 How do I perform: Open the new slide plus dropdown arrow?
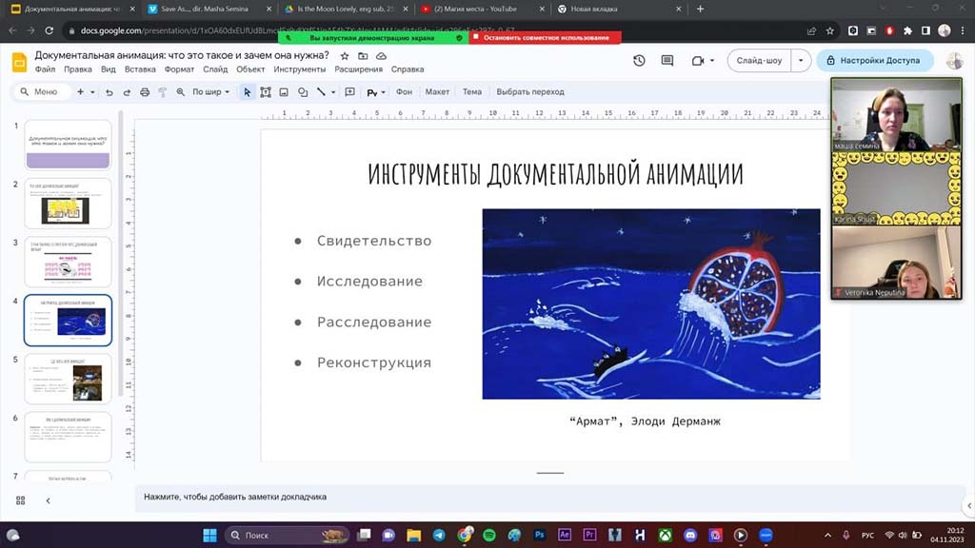[x=92, y=92]
